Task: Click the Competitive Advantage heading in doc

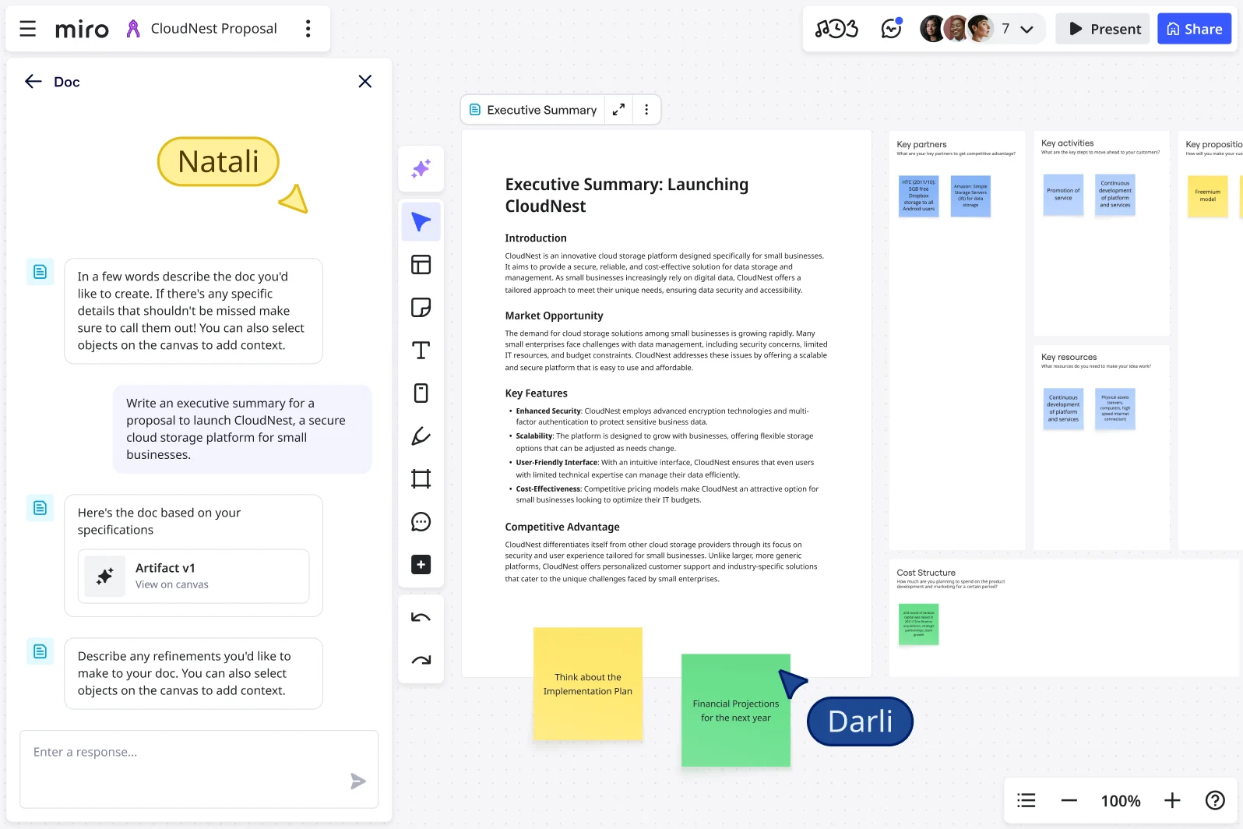Action: [x=562, y=527]
